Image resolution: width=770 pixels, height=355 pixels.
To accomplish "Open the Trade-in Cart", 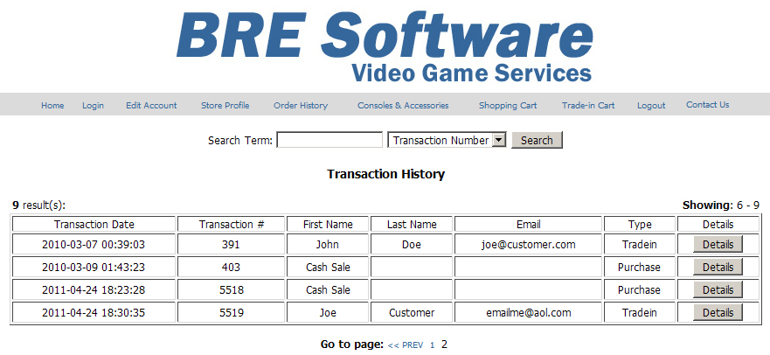I will point(588,106).
